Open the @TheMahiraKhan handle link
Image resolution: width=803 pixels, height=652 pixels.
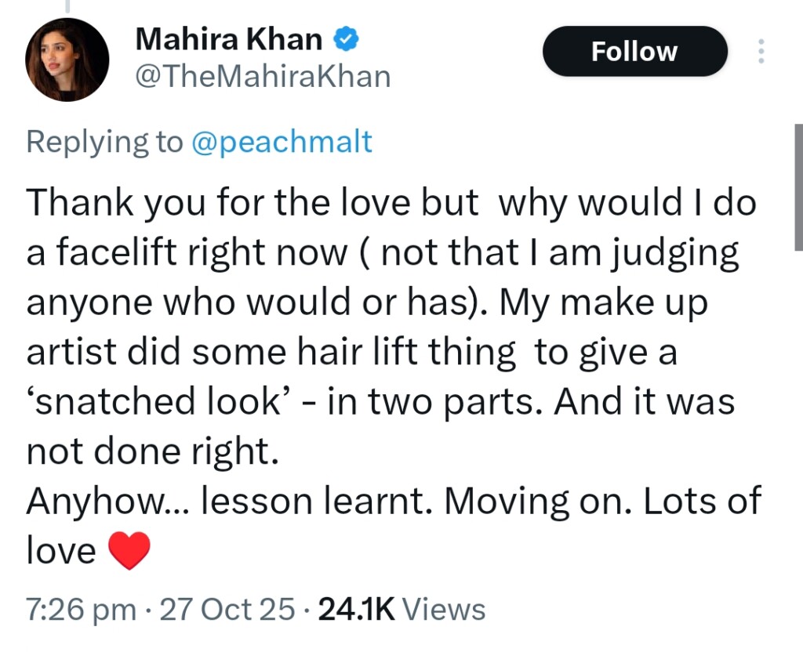[x=263, y=77]
